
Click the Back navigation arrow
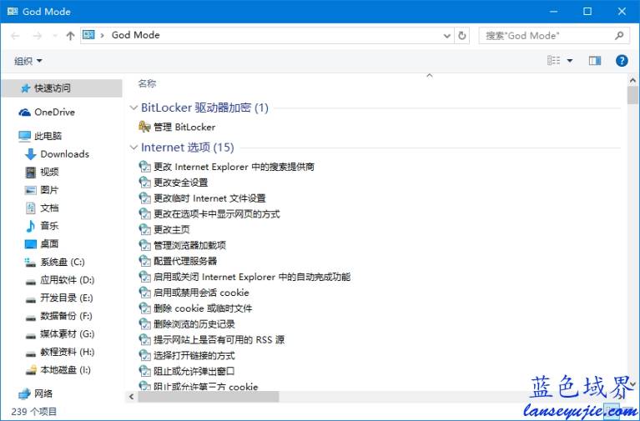coord(16,36)
